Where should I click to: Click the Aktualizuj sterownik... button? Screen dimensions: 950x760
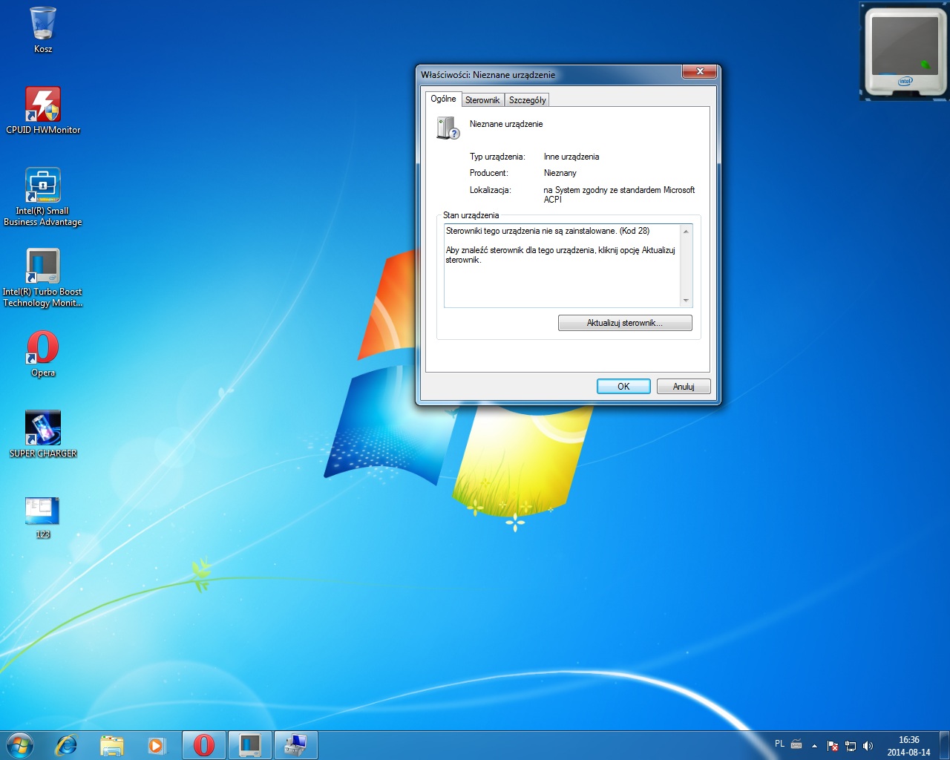625,323
